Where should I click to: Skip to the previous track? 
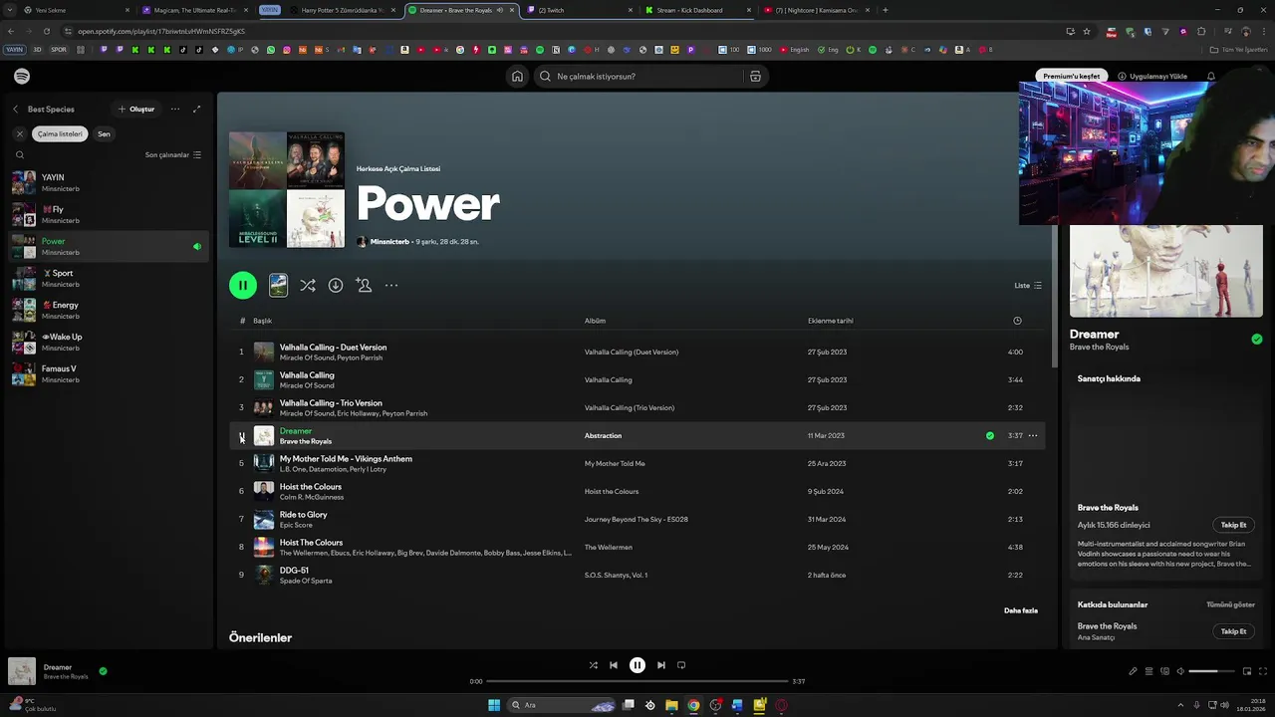[x=614, y=665]
